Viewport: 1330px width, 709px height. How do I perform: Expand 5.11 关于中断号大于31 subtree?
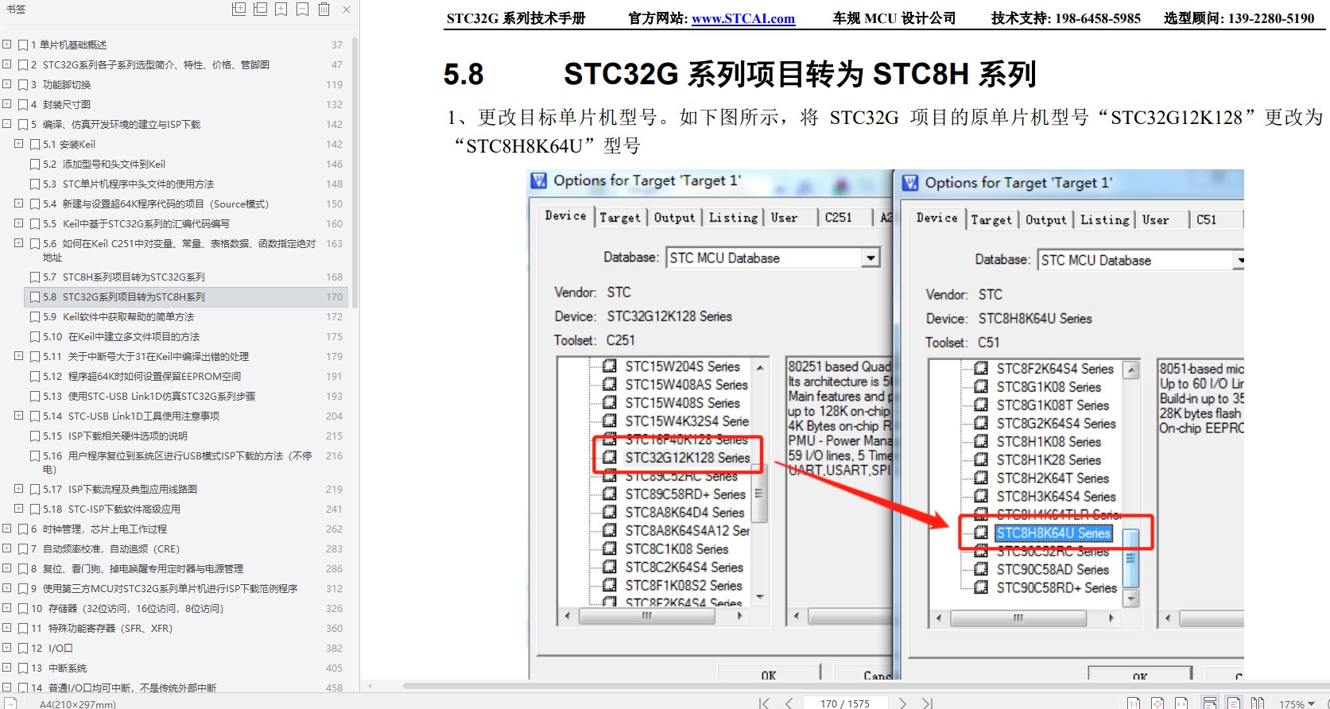click(x=19, y=356)
